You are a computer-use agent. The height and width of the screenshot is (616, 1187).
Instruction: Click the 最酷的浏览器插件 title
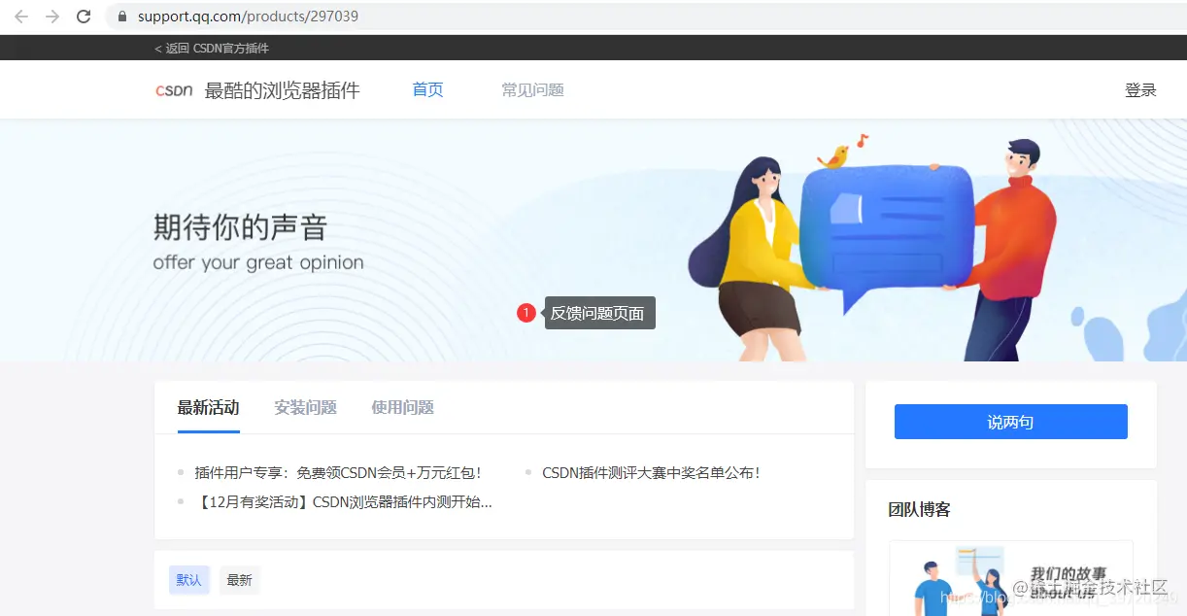coord(282,90)
